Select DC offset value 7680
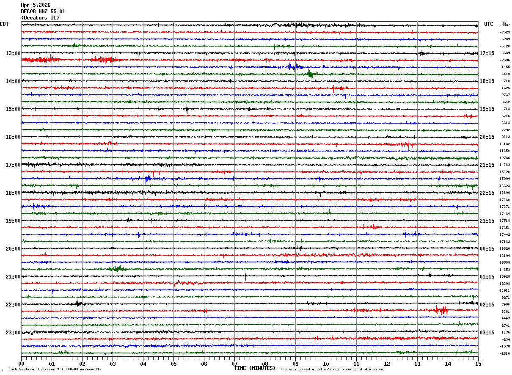Viewport: 512px width, 375px height. tap(506, 305)
